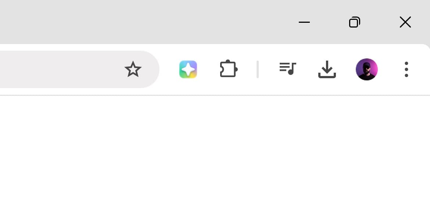
Task: Click the empty title bar area
Action: [143, 22]
